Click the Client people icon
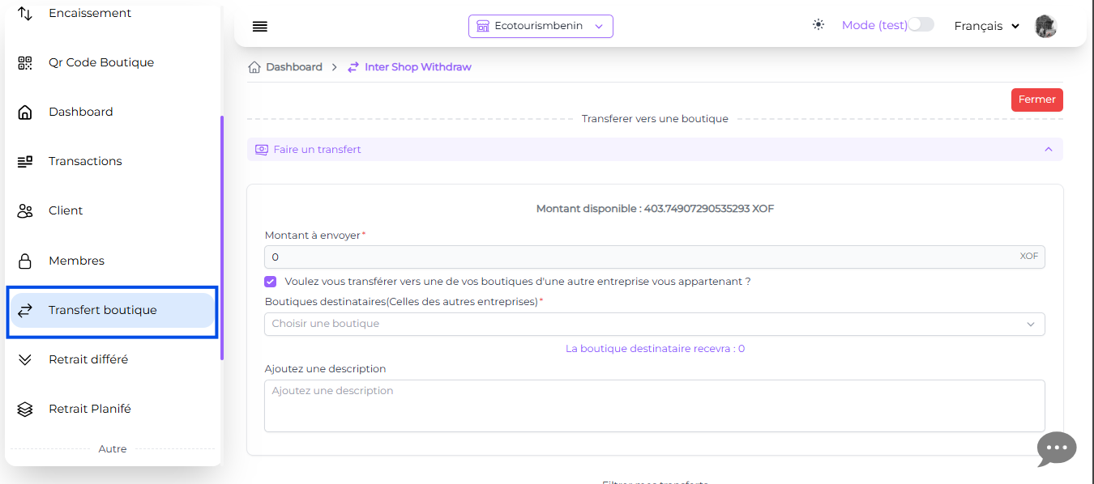Viewport: 1094px width, 484px height. (x=25, y=210)
